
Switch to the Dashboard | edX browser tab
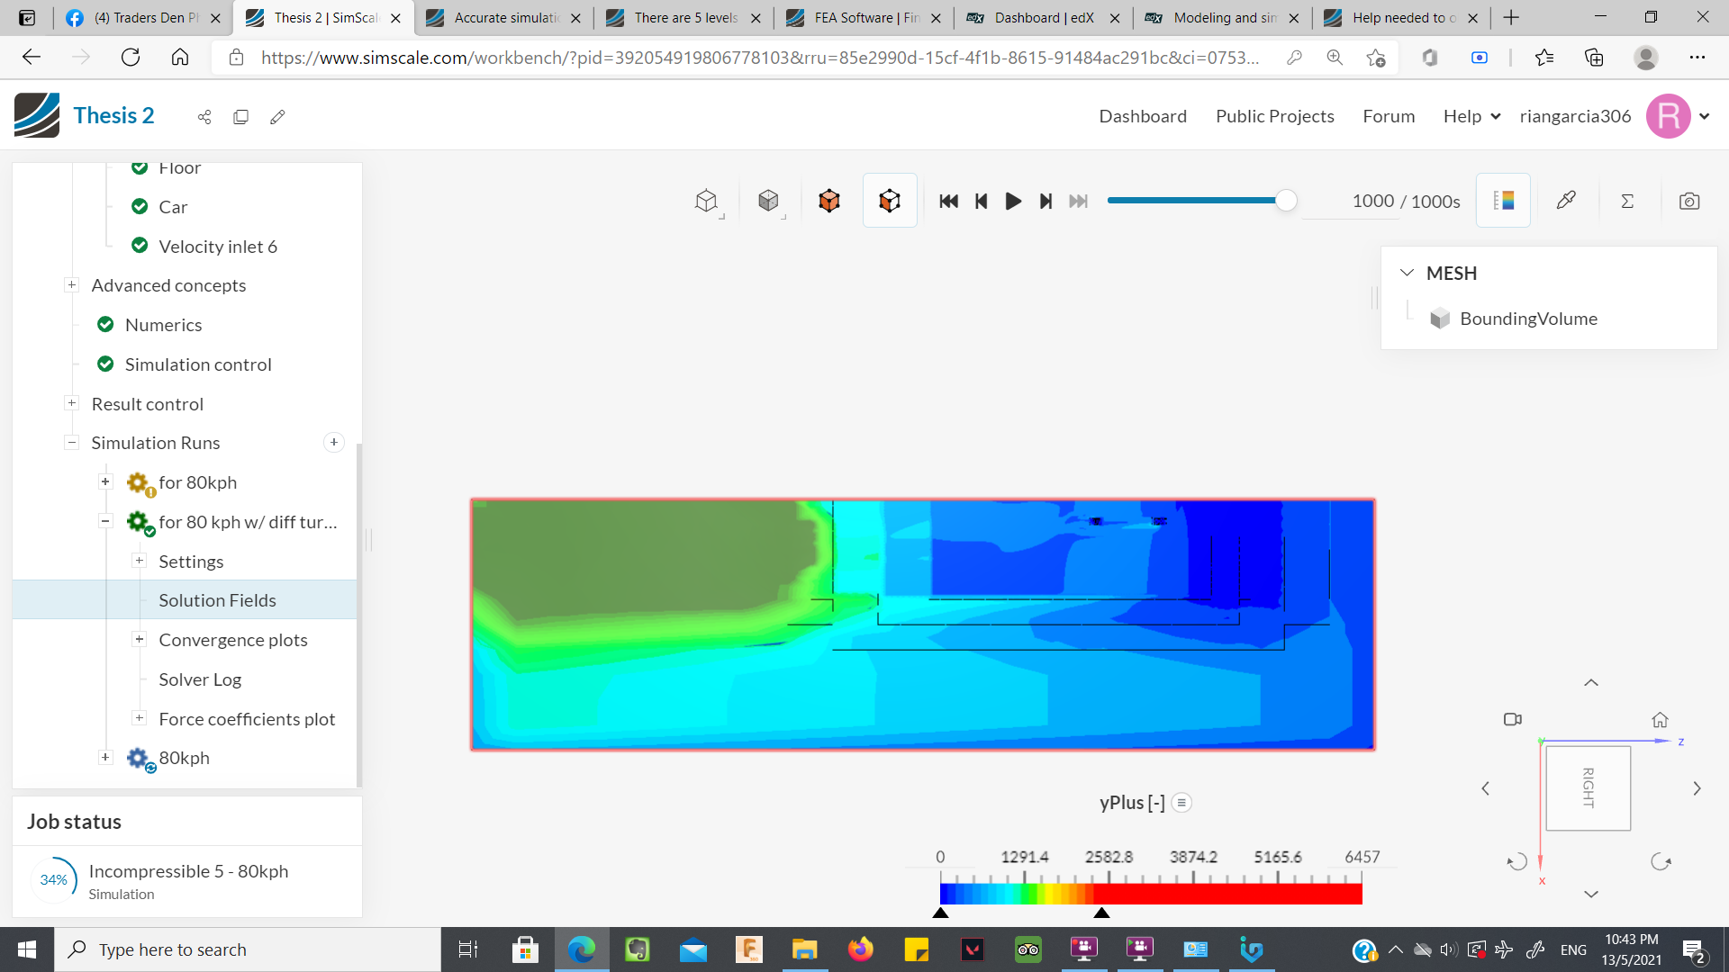click(1043, 17)
